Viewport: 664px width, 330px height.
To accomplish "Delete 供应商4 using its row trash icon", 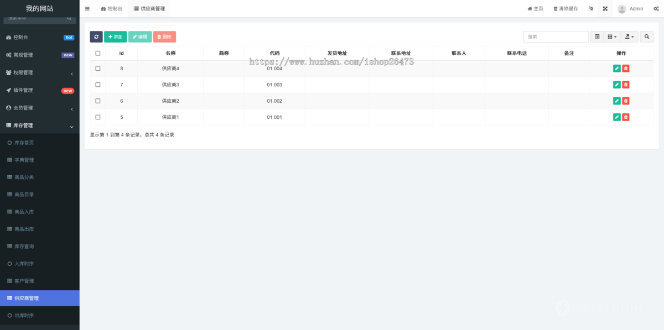I will (627, 68).
